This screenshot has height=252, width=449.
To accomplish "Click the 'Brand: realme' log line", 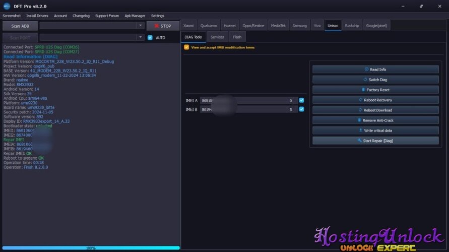I will tap(16, 80).
